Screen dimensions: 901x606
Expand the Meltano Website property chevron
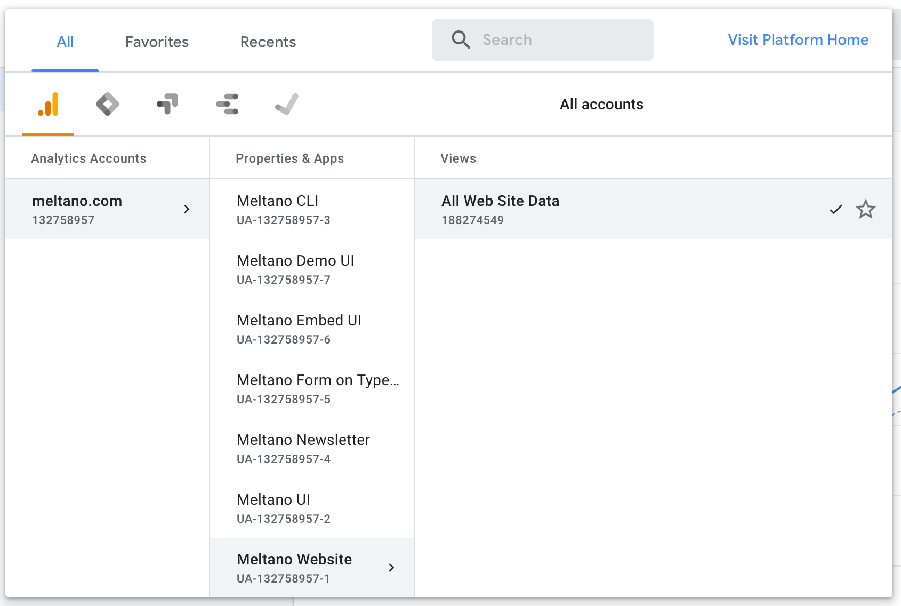pyautogui.click(x=392, y=568)
